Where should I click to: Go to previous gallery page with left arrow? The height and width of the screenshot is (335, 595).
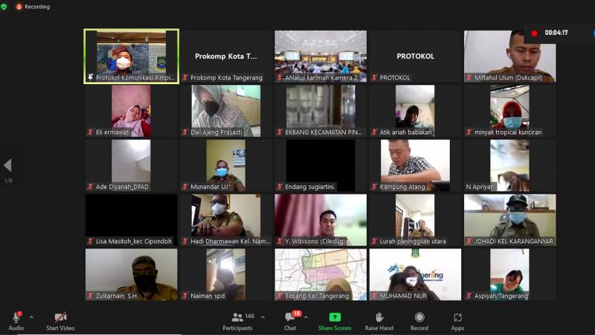tap(7, 165)
